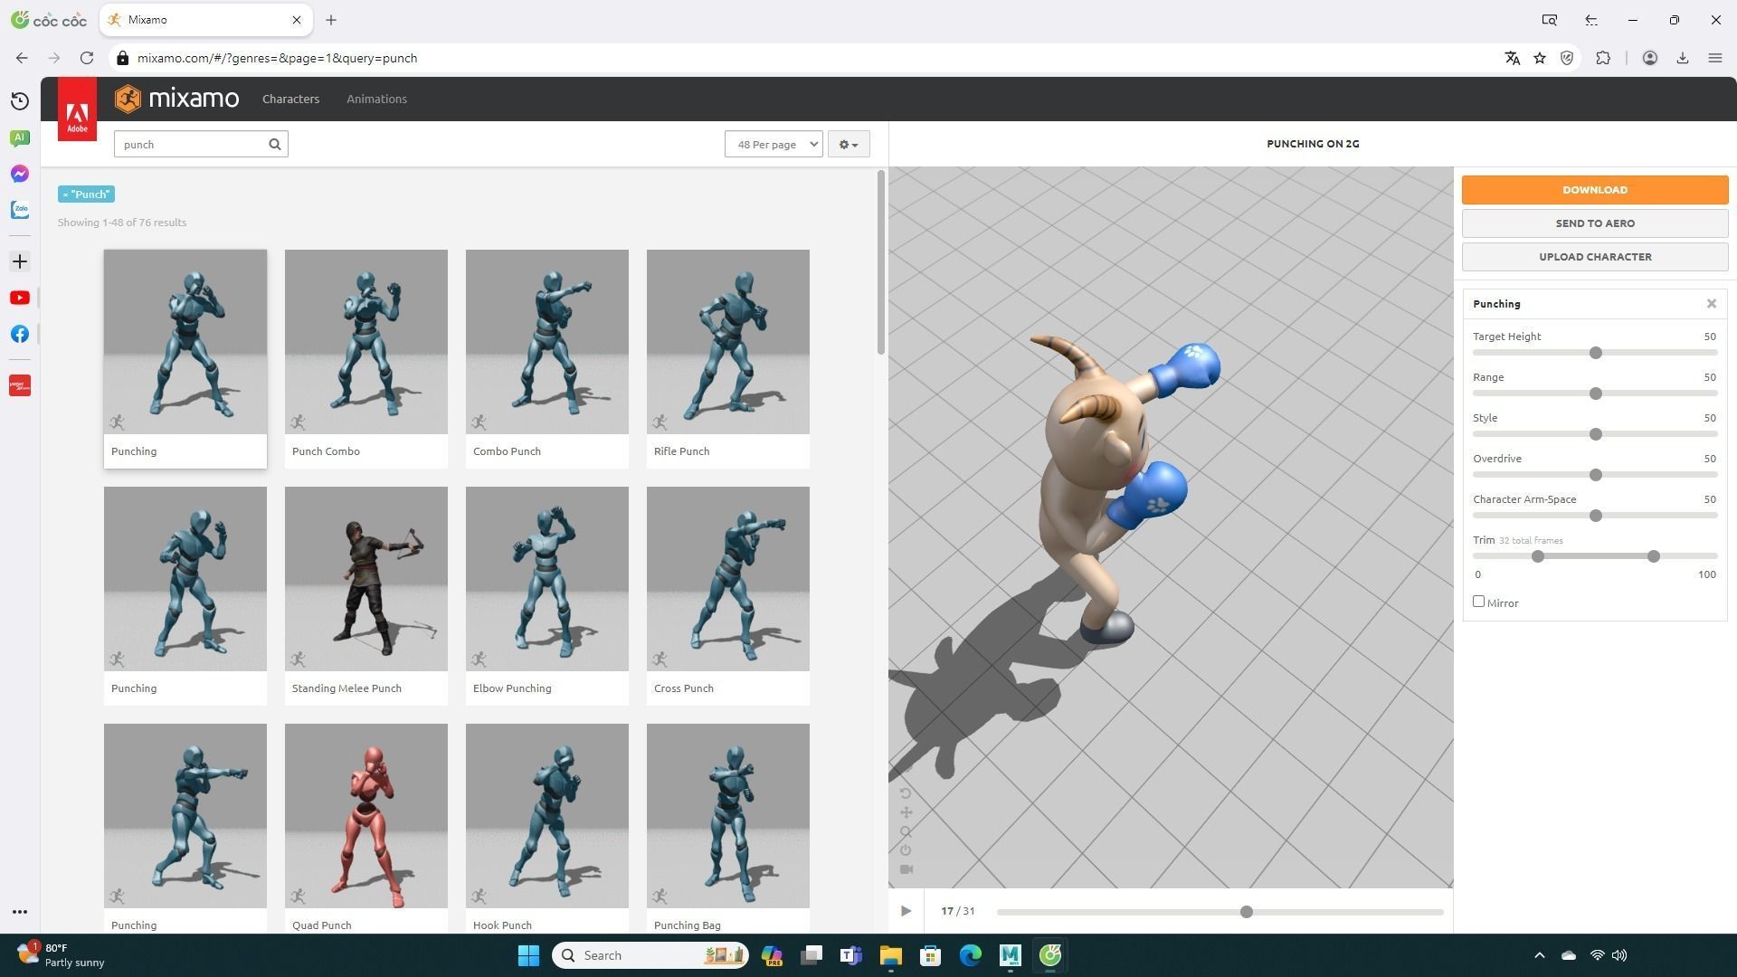
Task: Click the animation list scrollbar
Action: [x=881, y=262]
